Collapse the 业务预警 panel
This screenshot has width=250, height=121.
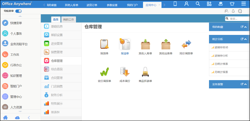pos(245,84)
